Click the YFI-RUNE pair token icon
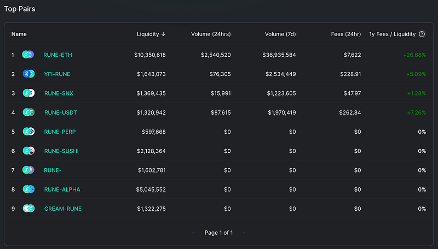 pos(28,74)
